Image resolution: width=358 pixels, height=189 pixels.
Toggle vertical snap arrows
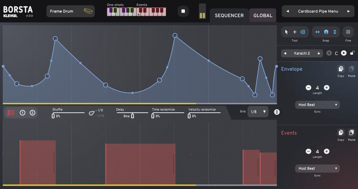coord(335,32)
